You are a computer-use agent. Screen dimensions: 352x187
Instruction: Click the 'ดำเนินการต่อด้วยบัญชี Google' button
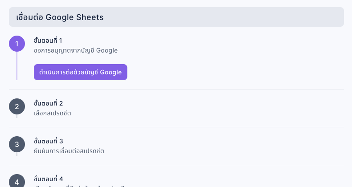(80, 72)
